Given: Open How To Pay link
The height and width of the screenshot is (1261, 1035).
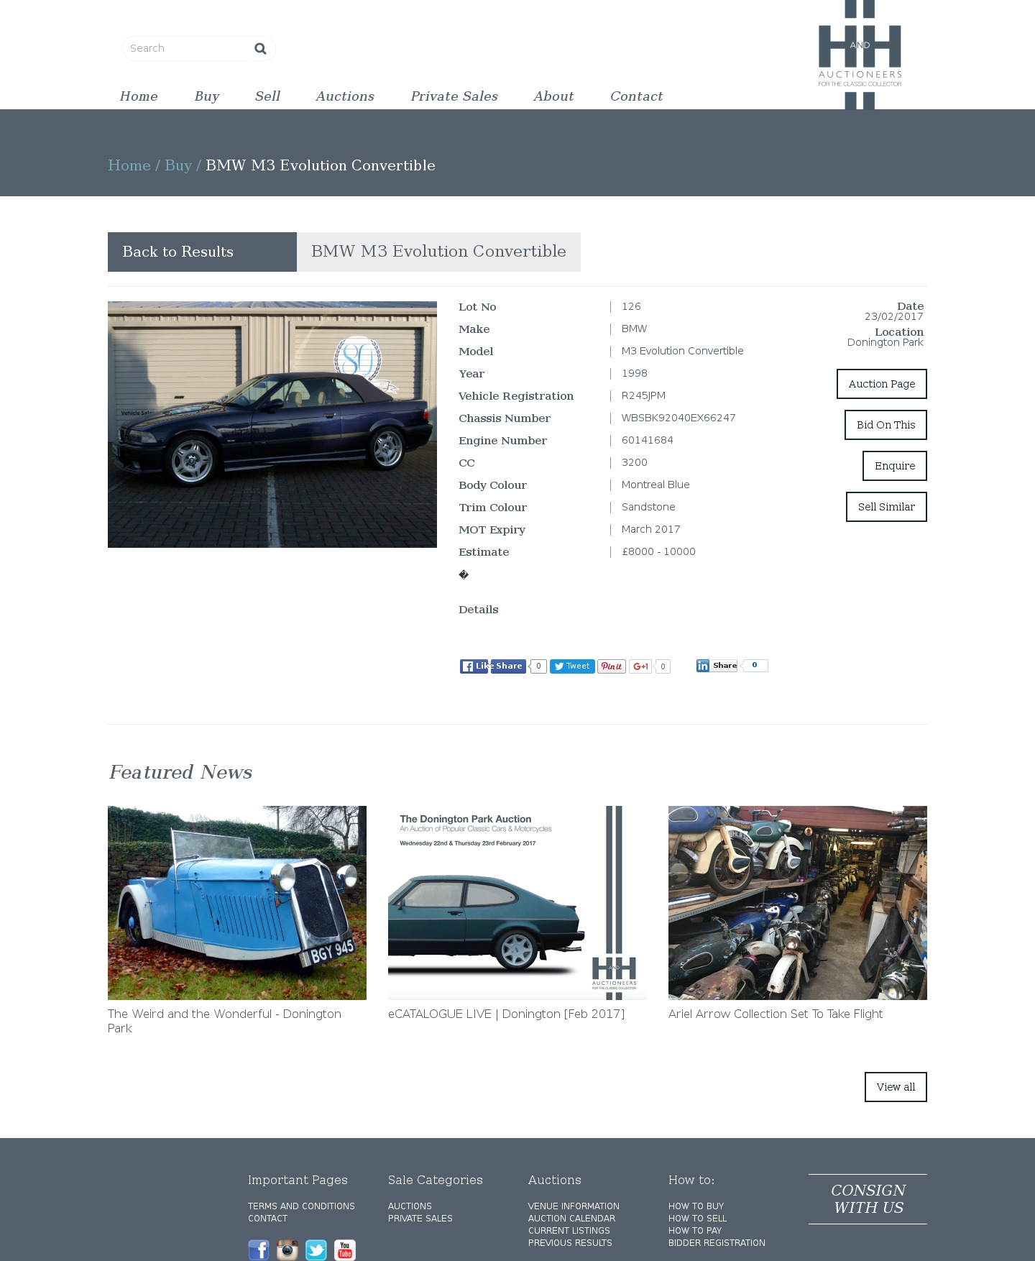Looking at the screenshot, I should (x=695, y=1231).
